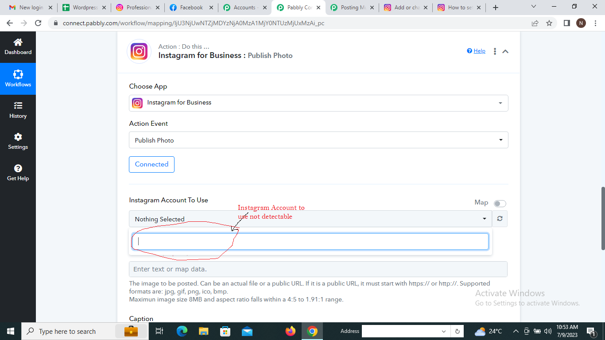Open Settings gear in Pabbly sidebar
Viewport: 605px width, 340px height.
click(18, 141)
